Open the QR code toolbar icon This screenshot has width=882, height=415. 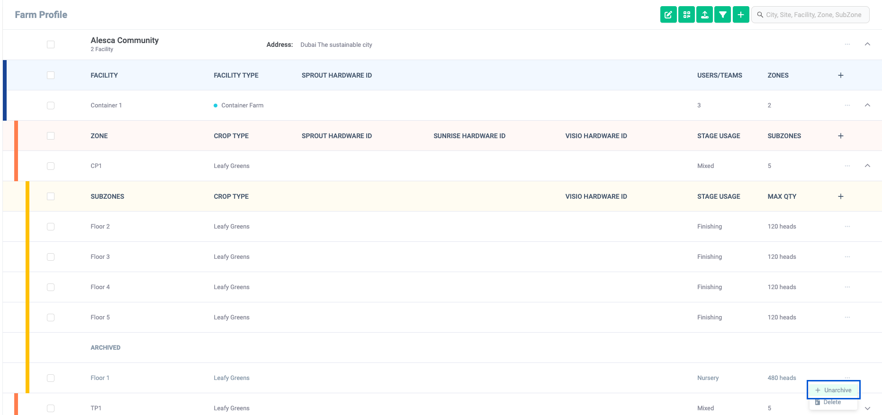[x=686, y=15]
